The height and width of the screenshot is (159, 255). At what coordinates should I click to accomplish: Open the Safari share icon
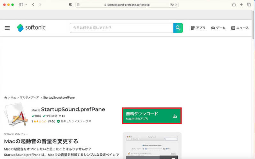pyautogui.click(x=234, y=4)
